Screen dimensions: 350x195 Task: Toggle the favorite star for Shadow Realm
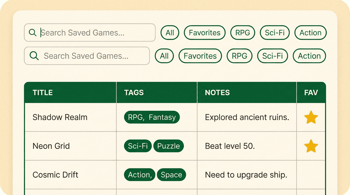tap(311, 117)
